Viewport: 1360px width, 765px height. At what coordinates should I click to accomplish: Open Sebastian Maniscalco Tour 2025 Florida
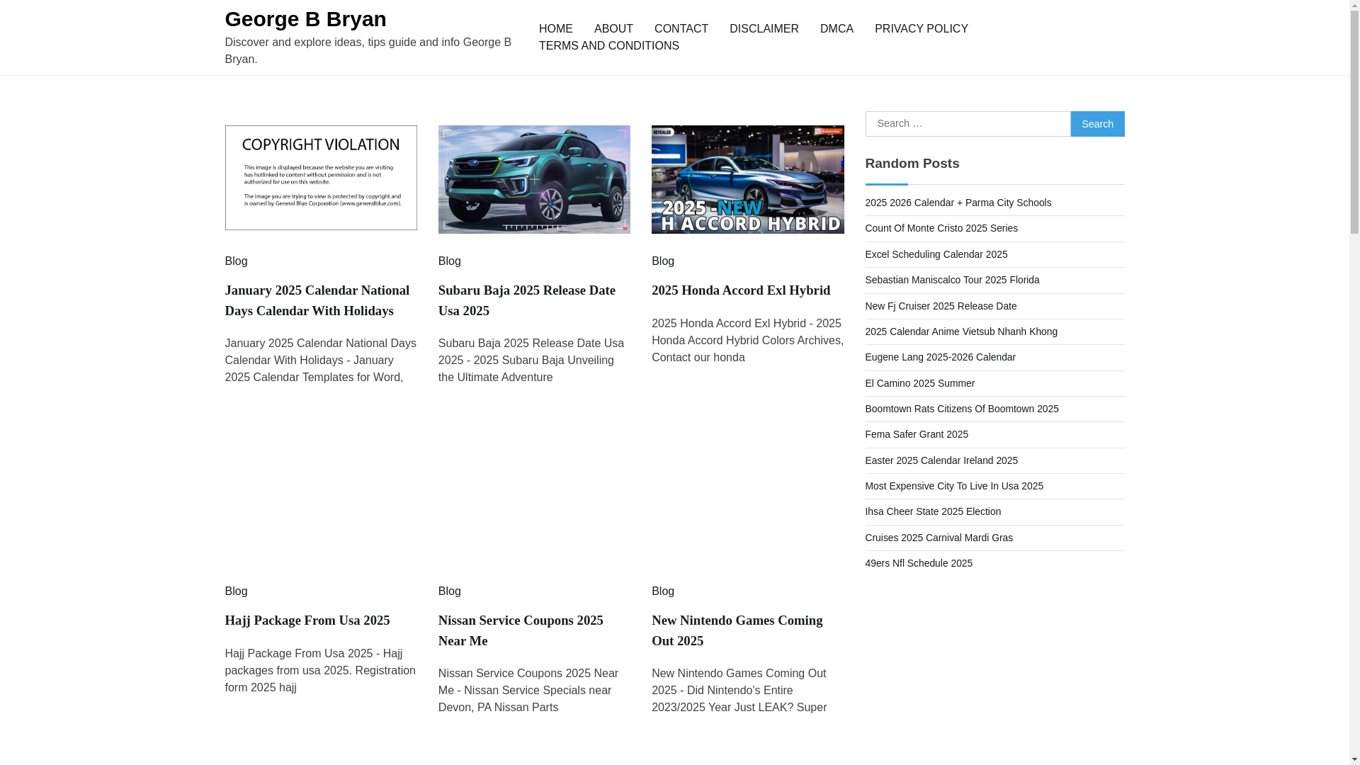tap(952, 280)
